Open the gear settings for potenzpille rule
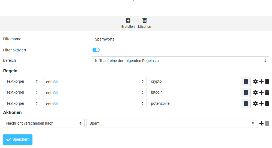 (x=255, y=103)
